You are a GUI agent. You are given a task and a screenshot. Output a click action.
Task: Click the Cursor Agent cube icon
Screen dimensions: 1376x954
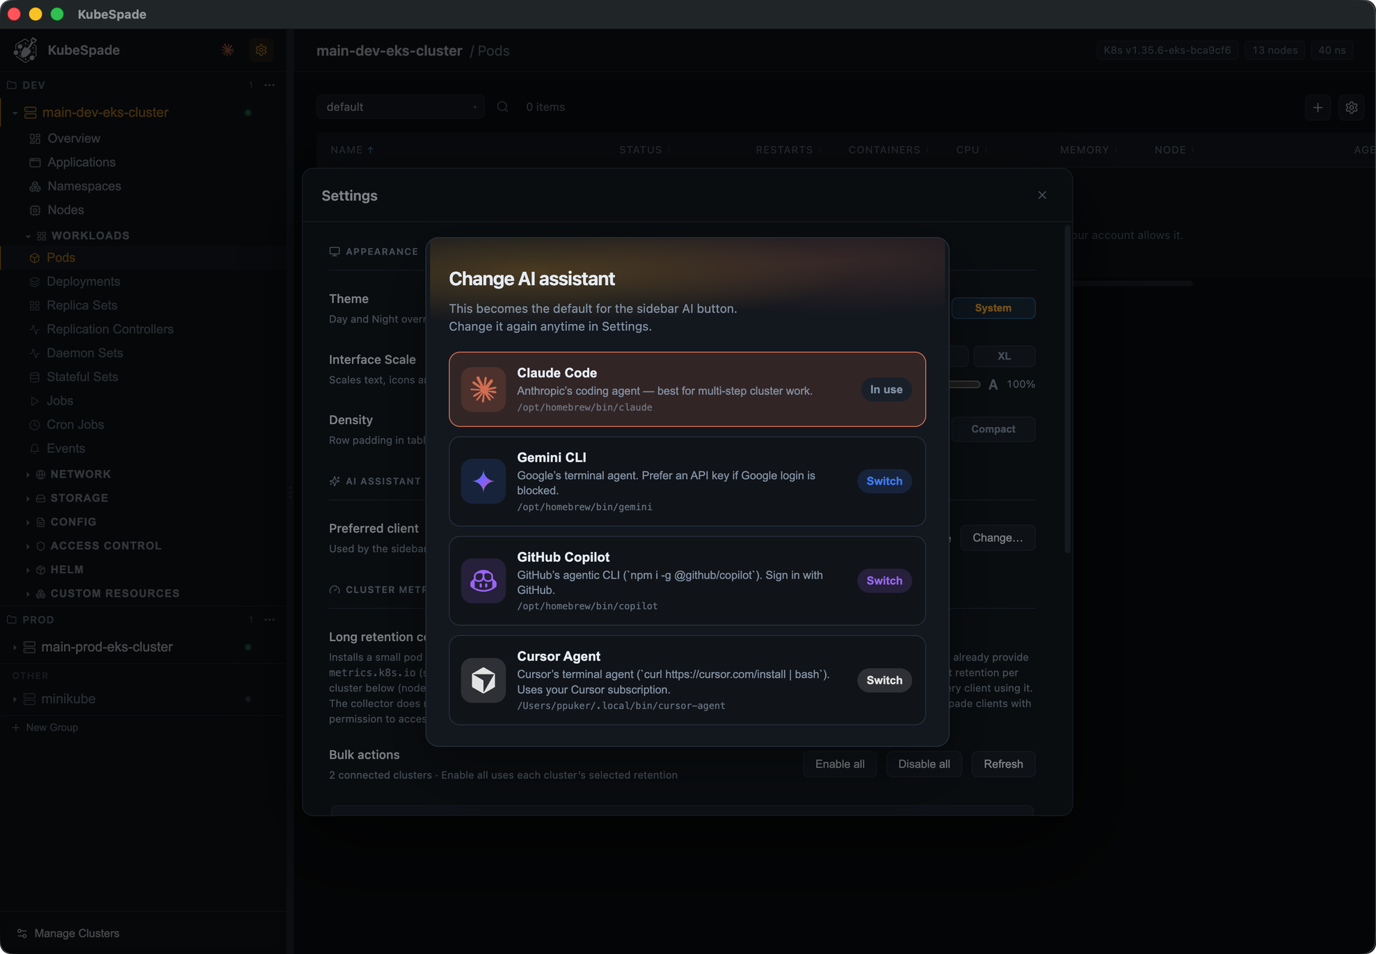pos(483,680)
